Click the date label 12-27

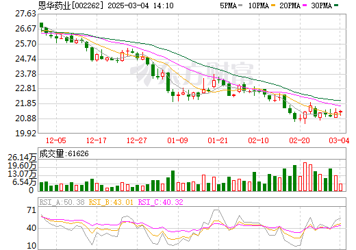click(137, 140)
